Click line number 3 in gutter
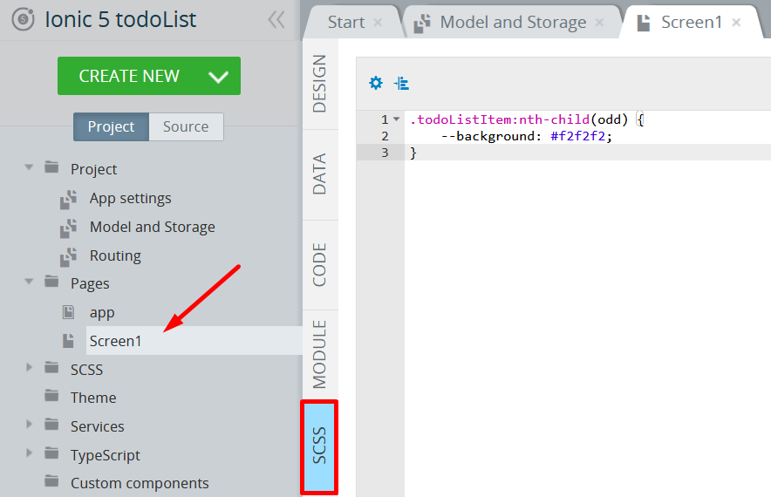771x497 pixels. click(x=385, y=153)
